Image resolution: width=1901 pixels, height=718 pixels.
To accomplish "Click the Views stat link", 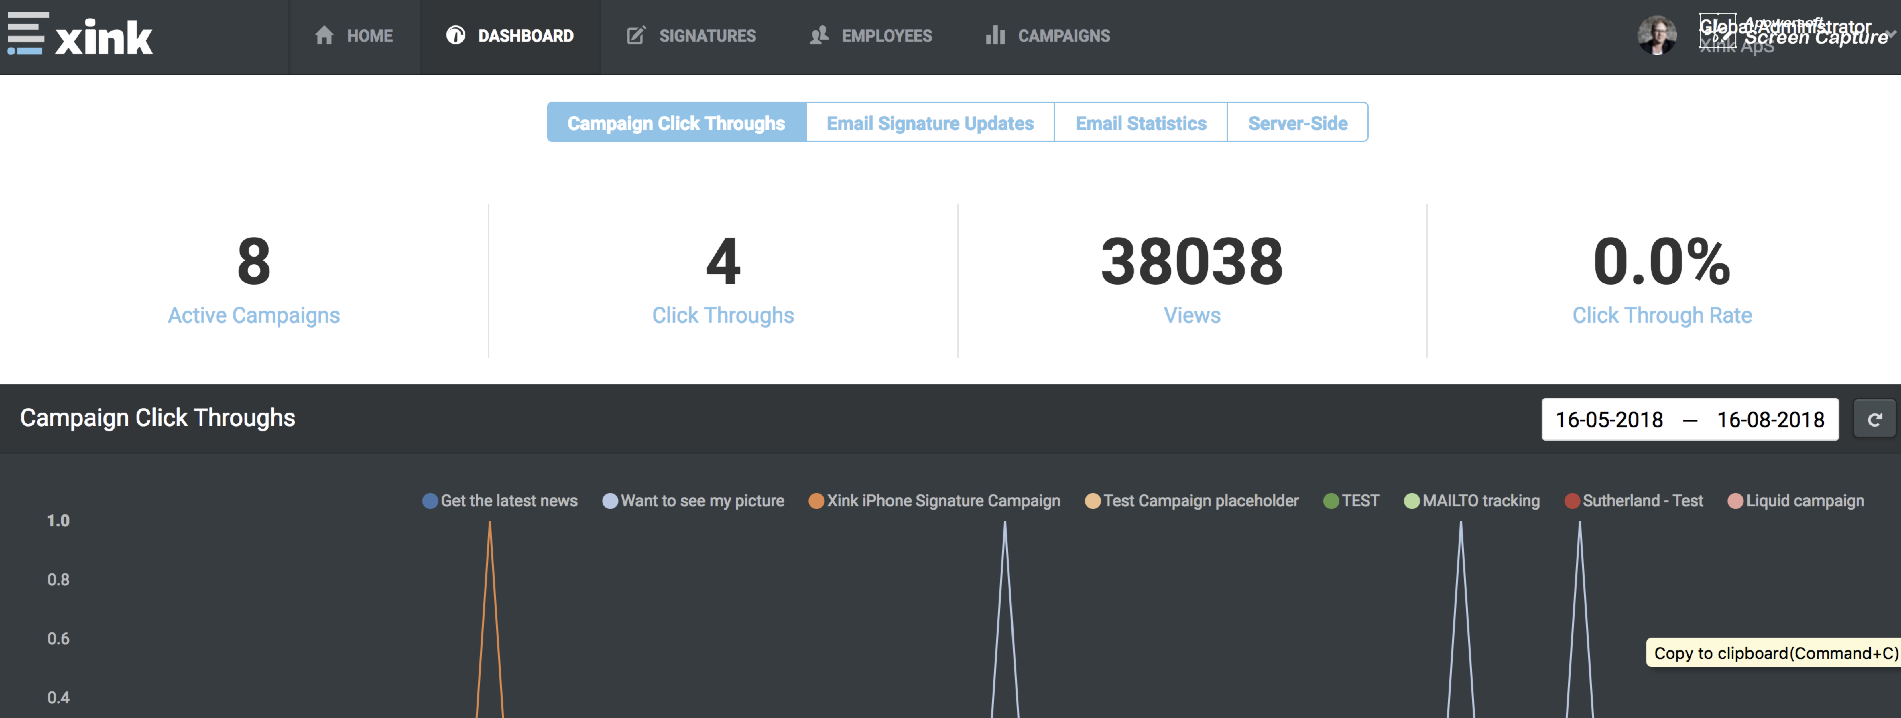I will (1192, 315).
